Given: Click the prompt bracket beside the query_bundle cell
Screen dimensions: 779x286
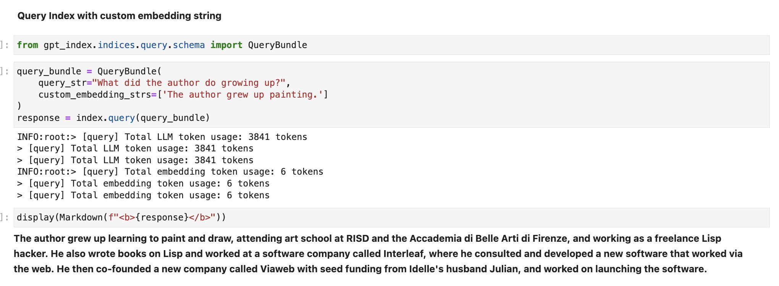Looking at the screenshot, I should [x=5, y=71].
